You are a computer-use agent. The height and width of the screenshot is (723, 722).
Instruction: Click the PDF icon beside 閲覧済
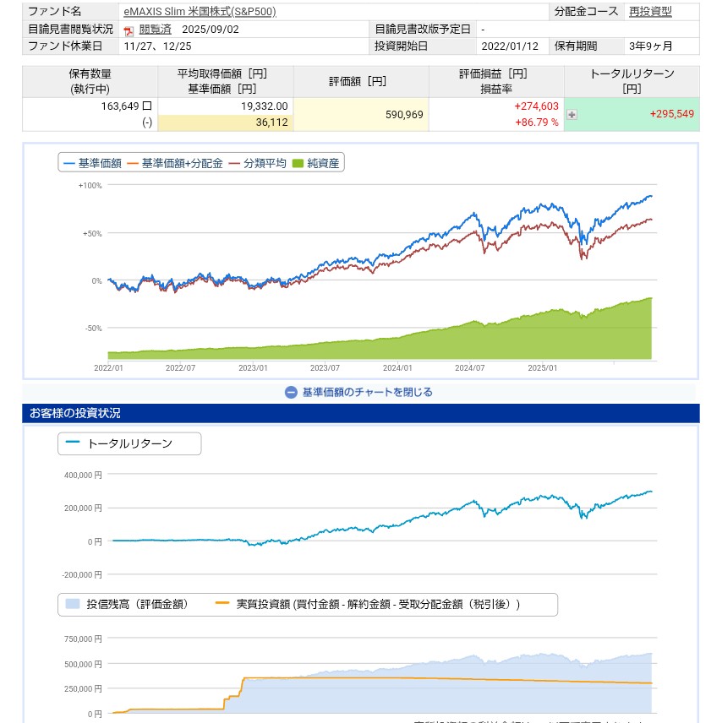click(x=129, y=30)
